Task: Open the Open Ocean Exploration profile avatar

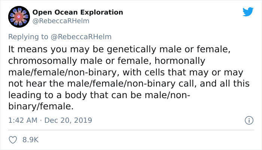Action: [x=19, y=17]
